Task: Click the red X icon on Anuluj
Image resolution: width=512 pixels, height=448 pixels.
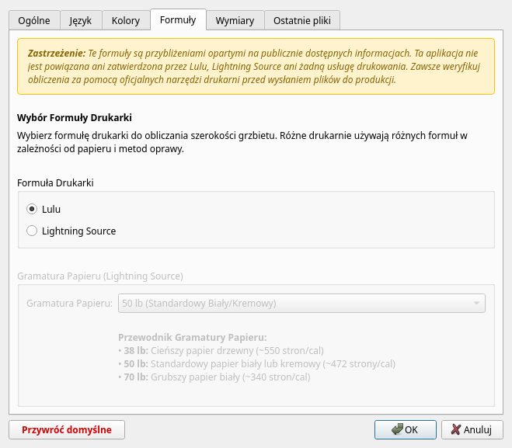Action: pyautogui.click(x=456, y=429)
